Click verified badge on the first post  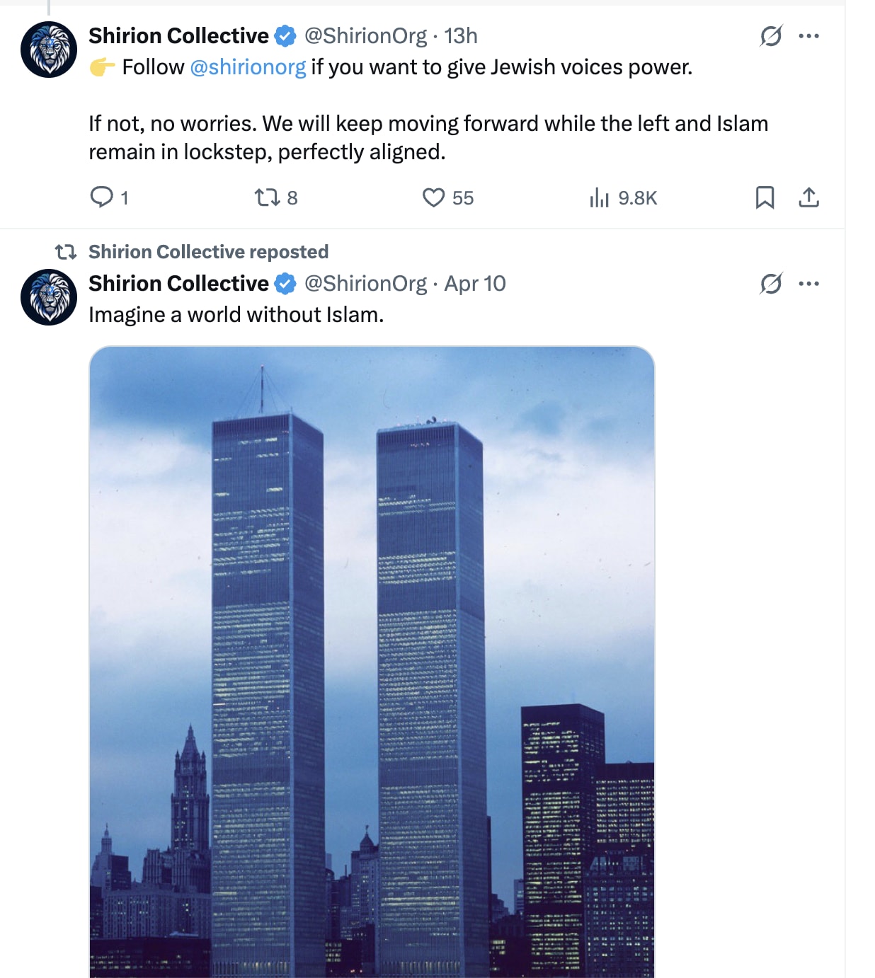(285, 35)
